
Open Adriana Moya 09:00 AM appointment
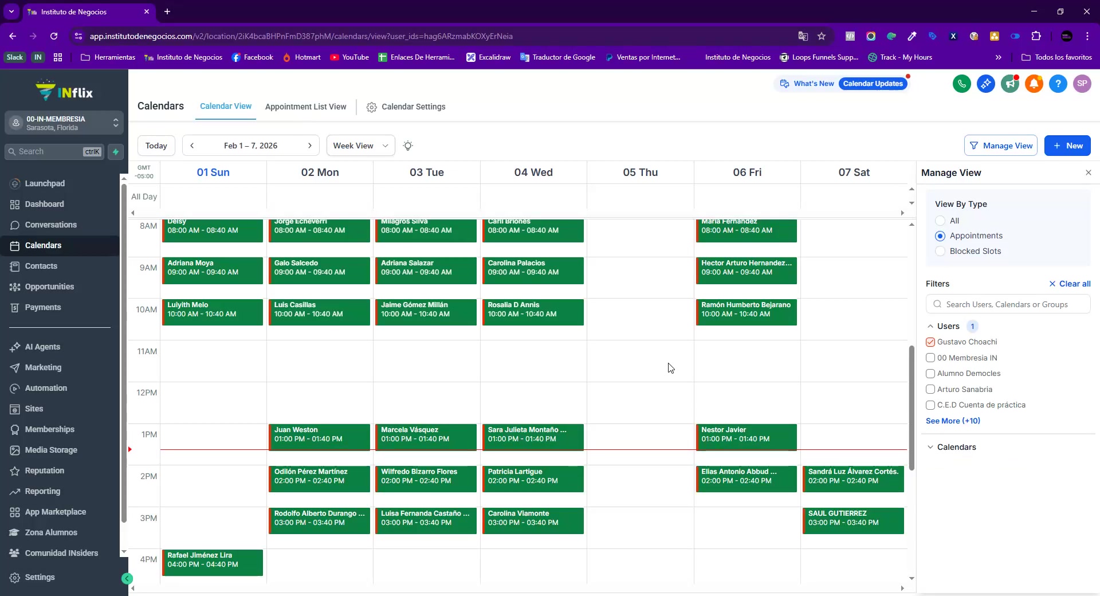coord(213,270)
